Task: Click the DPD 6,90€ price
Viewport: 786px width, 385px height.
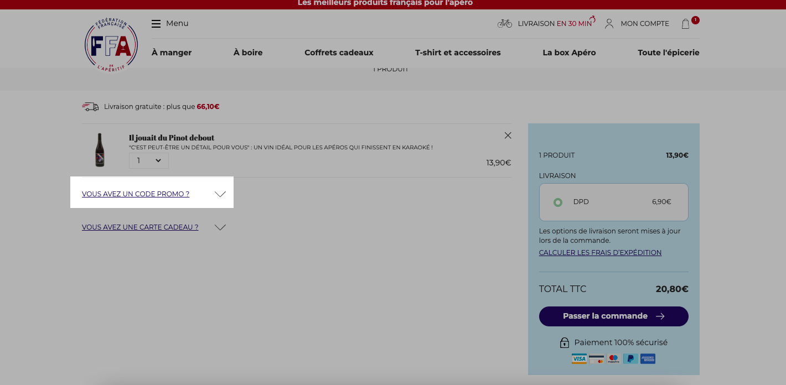Action: (x=661, y=202)
